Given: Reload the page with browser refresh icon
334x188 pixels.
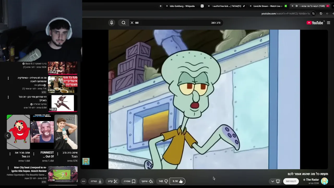Looking at the screenshot, I should click(x=321, y=14).
